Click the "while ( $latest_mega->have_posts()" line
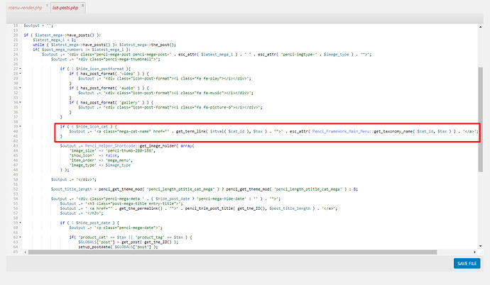This screenshot has height=285, width=490. 104,45
